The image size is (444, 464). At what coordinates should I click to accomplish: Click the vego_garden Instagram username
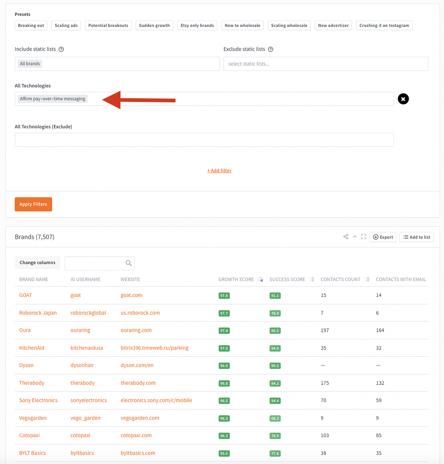coord(85,418)
